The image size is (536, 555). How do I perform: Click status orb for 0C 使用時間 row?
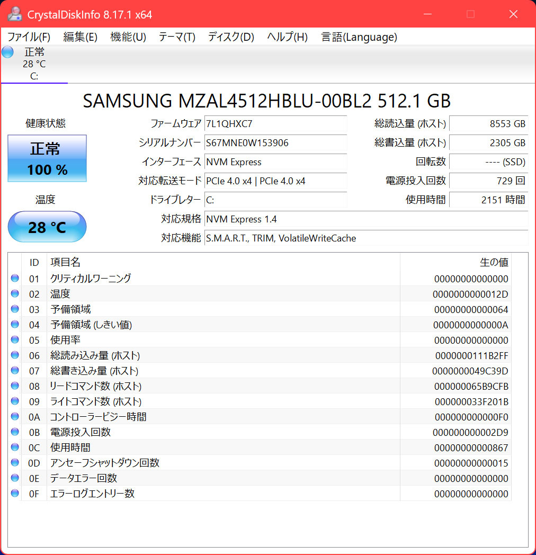coord(15,447)
